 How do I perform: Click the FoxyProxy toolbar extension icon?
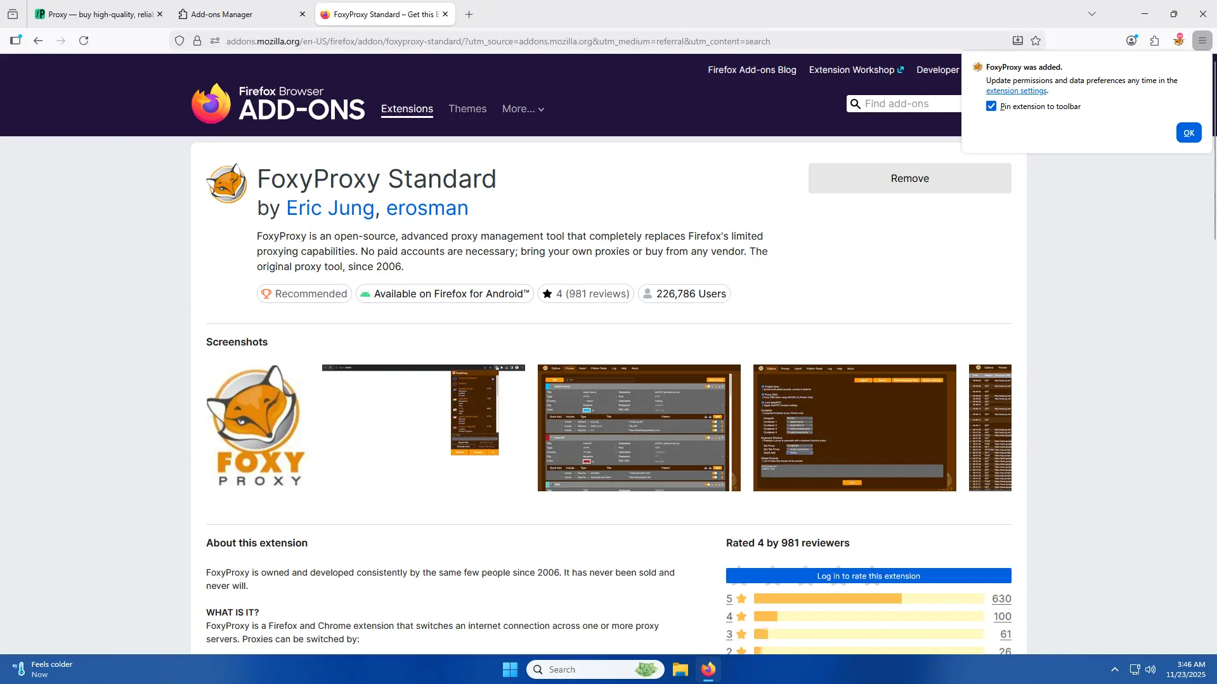coord(1178,41)
